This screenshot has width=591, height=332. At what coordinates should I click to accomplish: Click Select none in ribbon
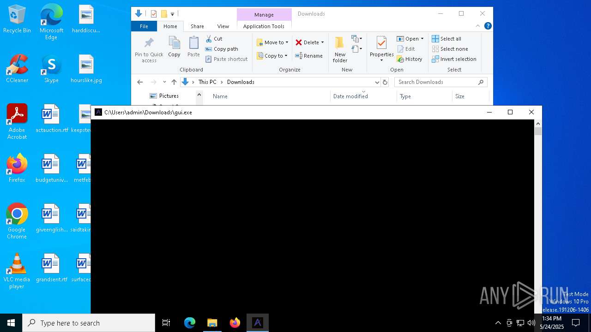450,49
